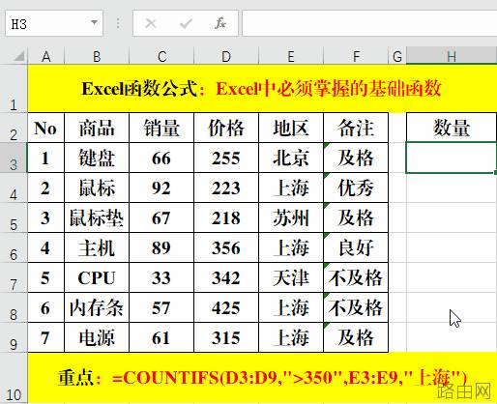The image size is (497, 404).
Task: Select the yellow title cell in row 1
Action: [x=262, y=88]
